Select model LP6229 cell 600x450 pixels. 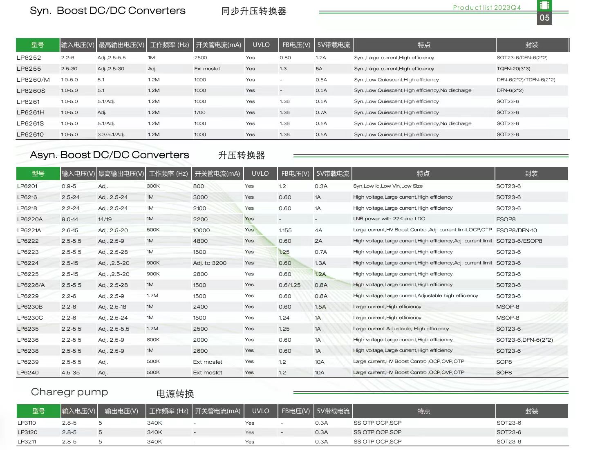tap(28, 296)
